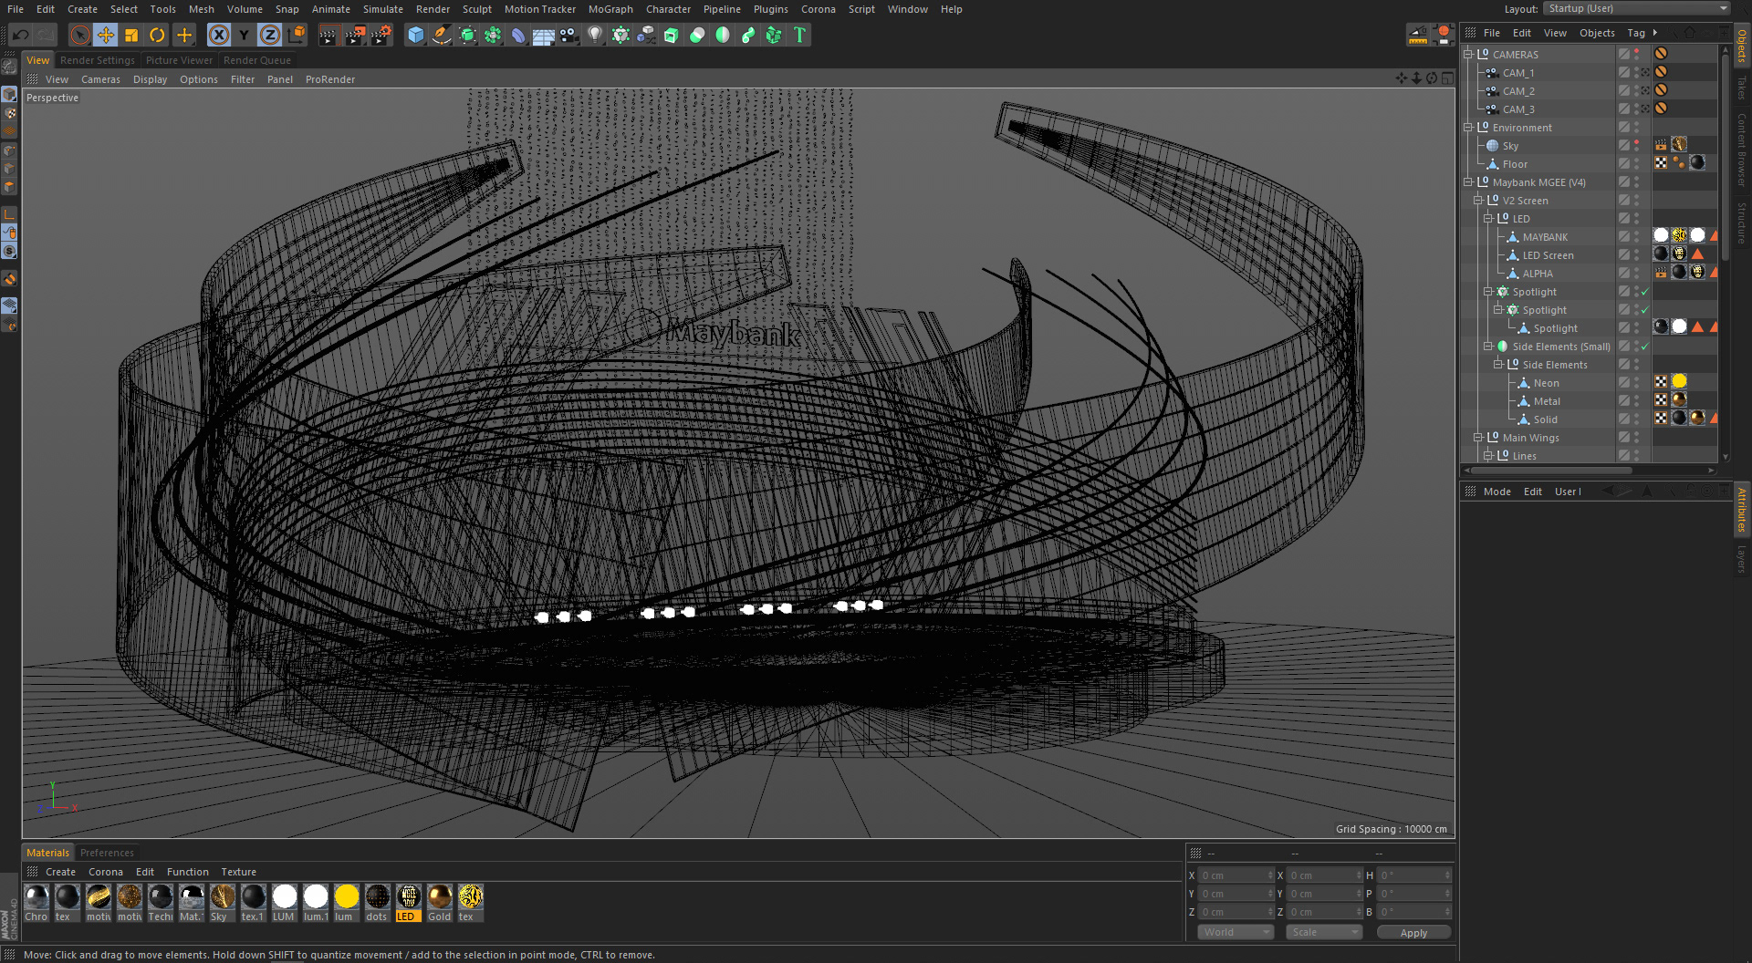Collapse the Environment group
Image resolution: width=1752 pixels, height=963 pixels.
[x=1468, y=127]
